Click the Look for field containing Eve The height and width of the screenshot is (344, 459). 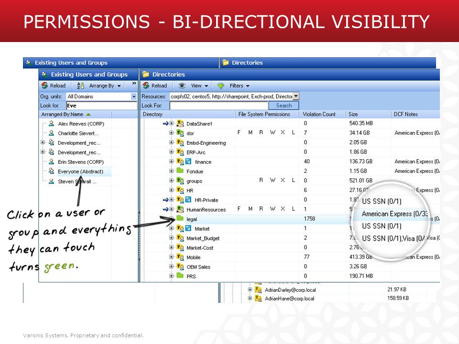(x=101, y=106)
